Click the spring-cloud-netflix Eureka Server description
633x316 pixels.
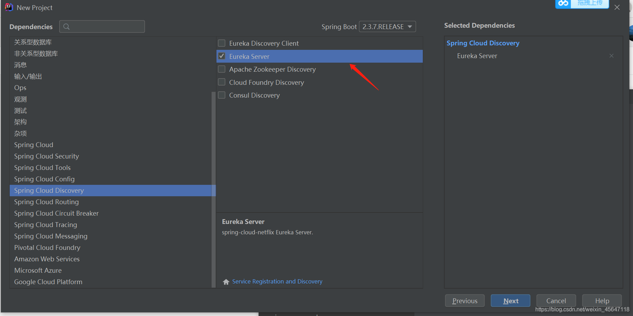pyautogui.click(x=267, y=233)
